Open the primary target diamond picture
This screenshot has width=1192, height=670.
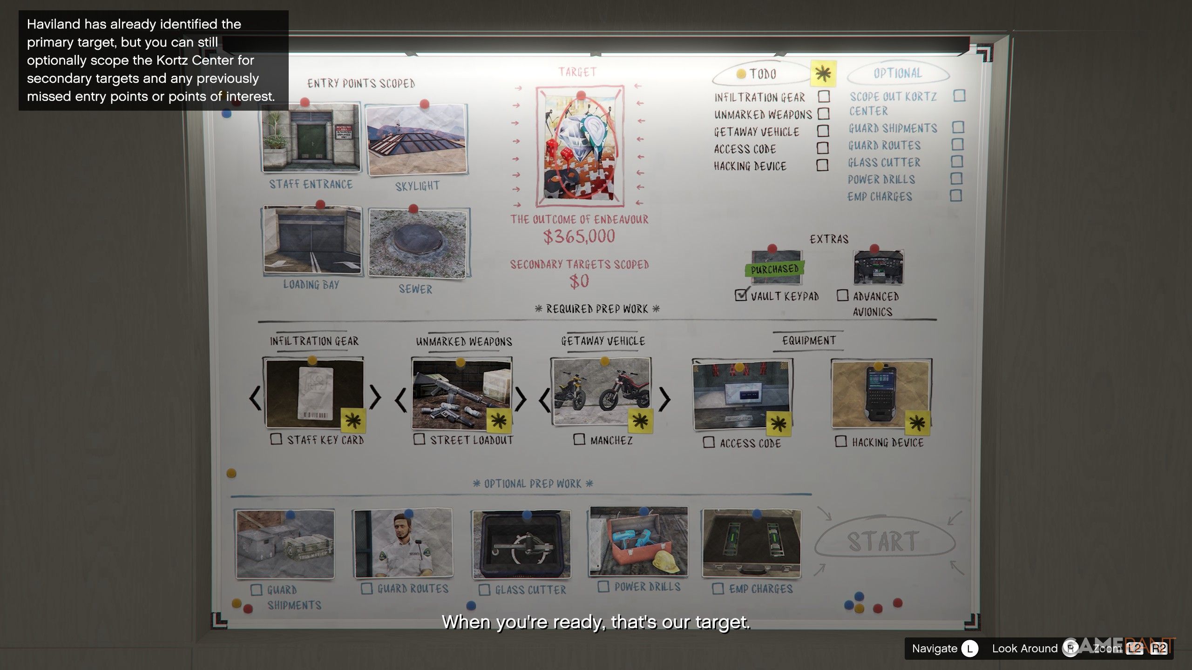(x=580, y=147)
